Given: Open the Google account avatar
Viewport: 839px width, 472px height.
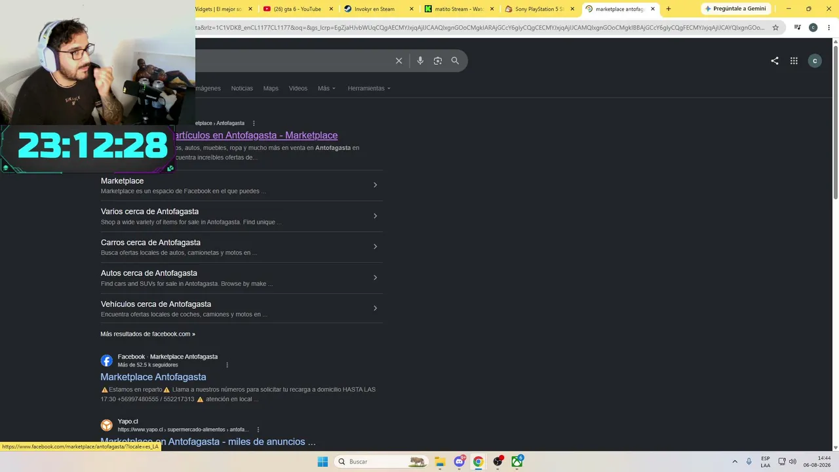Looking at the screenshot, I should point(815,61).
